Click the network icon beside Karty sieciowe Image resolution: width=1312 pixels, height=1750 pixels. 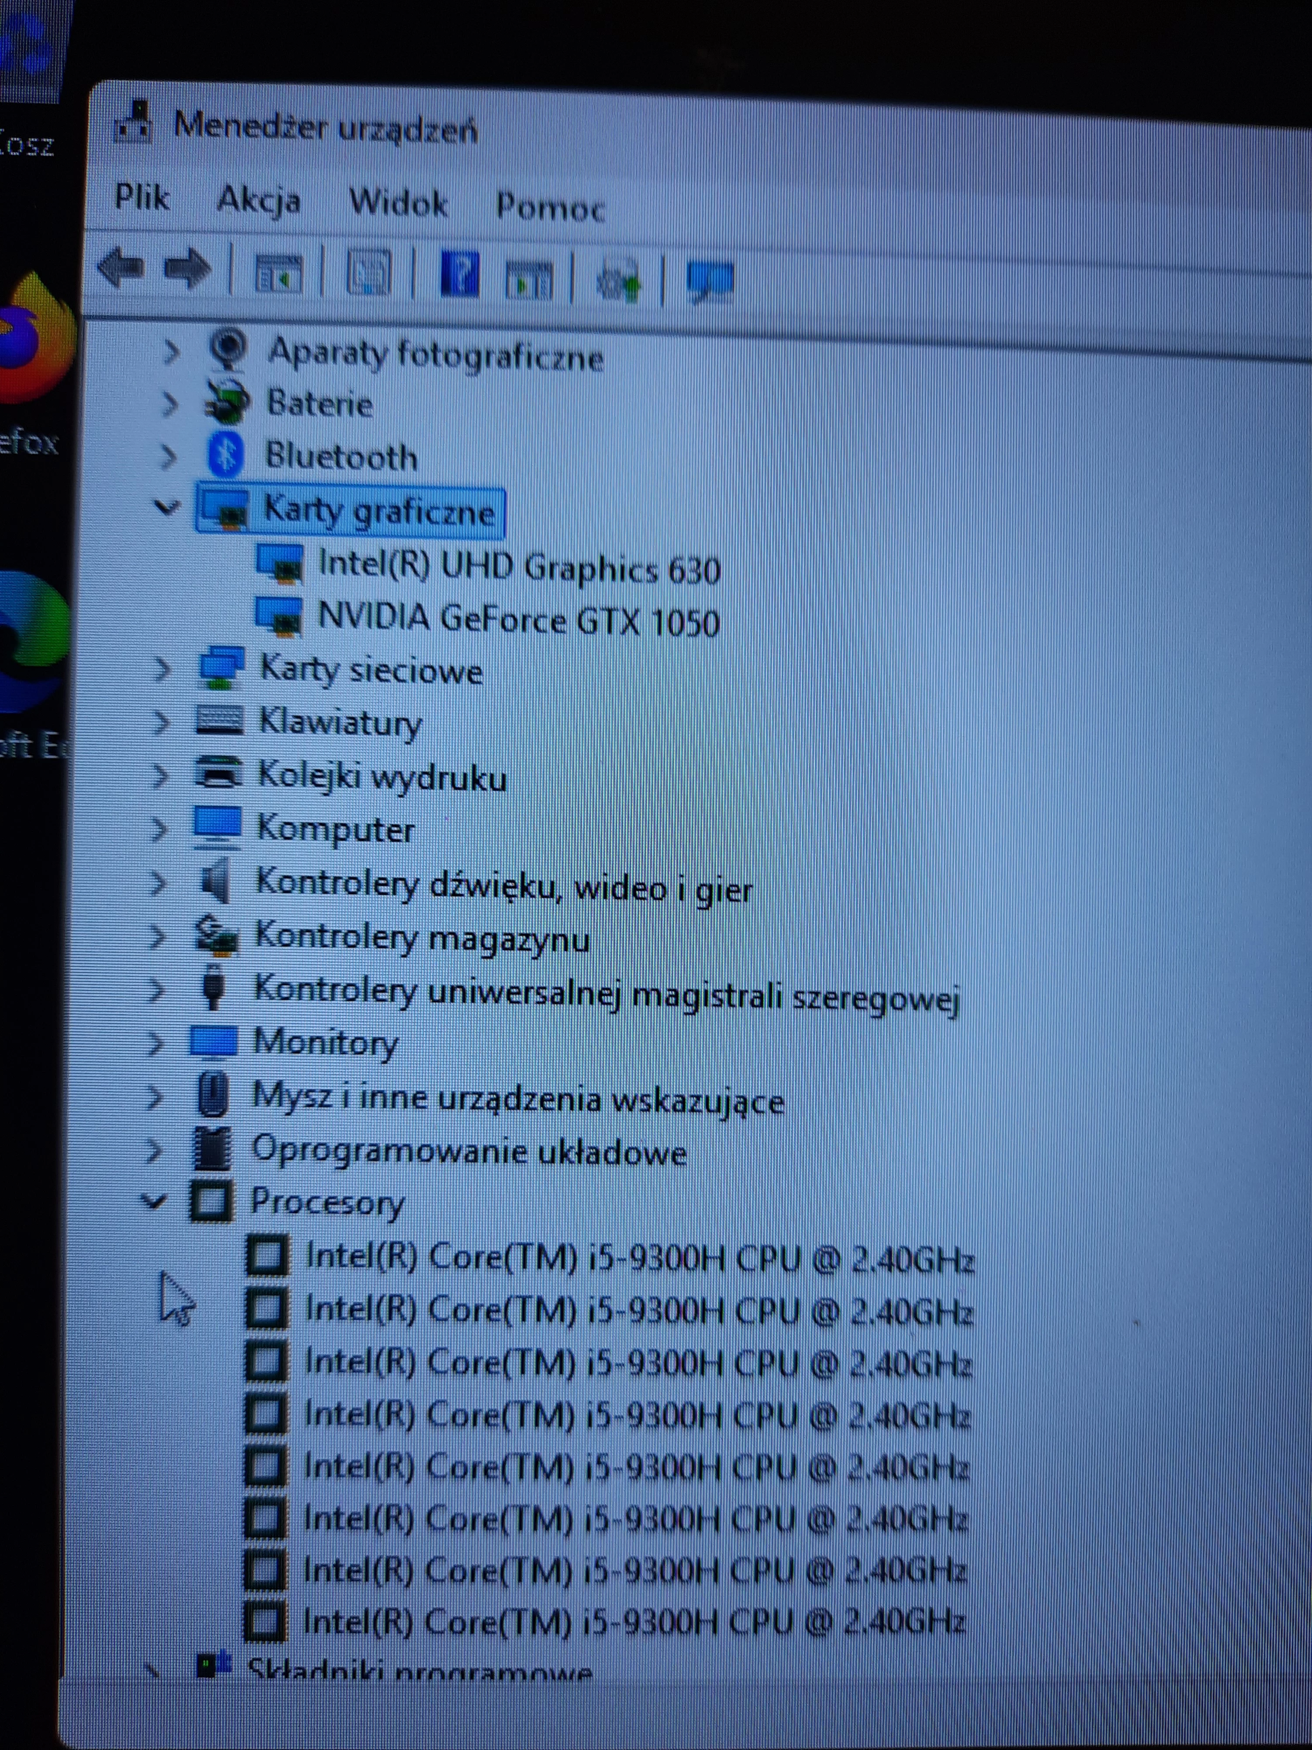[221, 668]
